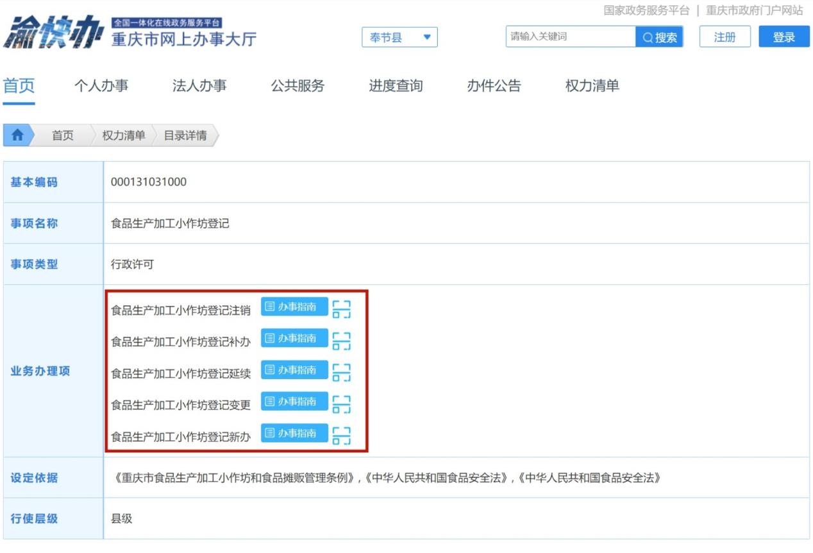Viewport: 813px width, 553px height.
Task: Click the 注册 register button
Action: tap(725, 37)
